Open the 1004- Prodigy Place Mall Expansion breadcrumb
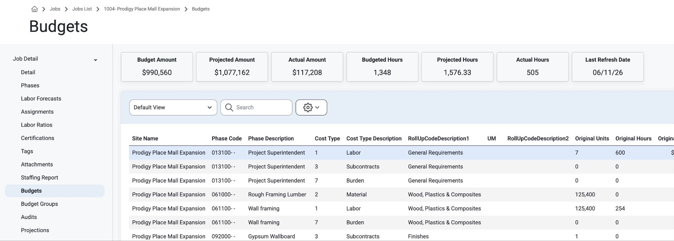 pyautogui.click(x=142, y=9)
